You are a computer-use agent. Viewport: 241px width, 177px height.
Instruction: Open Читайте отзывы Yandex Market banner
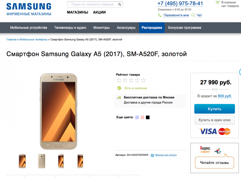pos(214,158)
